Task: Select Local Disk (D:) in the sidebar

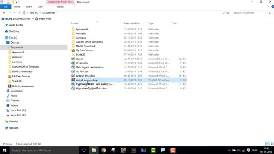Action: 16,115
